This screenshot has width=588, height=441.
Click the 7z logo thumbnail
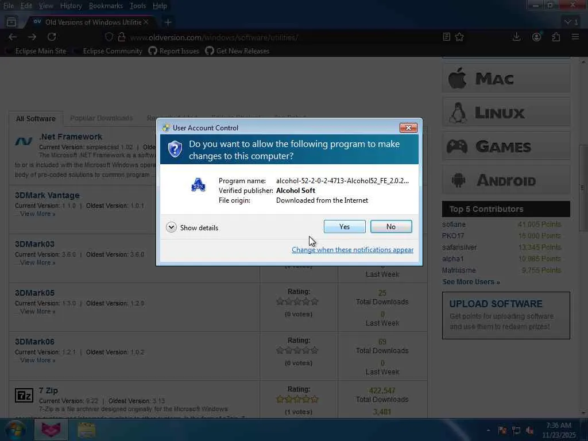pyautogui.click(x=24, y=395)
